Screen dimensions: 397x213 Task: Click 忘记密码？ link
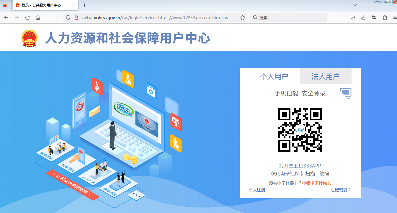(x=341, y=190)
